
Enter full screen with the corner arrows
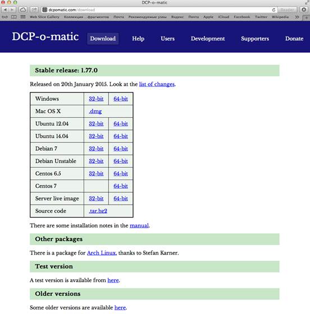click(307, 3)
